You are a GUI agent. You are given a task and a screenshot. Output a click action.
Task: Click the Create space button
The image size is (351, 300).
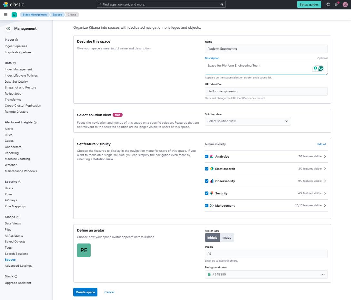[x=85, y=292]
